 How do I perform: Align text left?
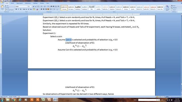point(42,9)
